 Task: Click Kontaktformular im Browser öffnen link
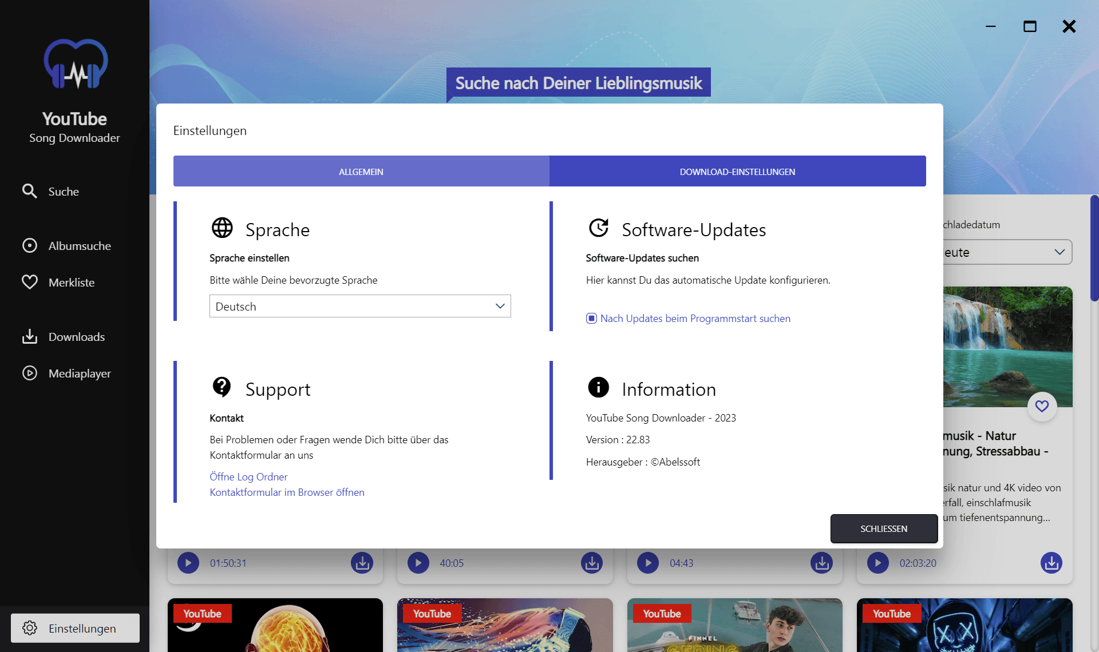point(287,492)
